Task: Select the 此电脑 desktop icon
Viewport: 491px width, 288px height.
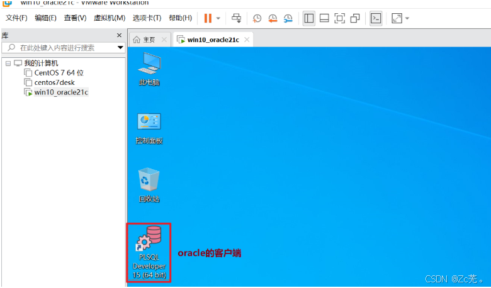Action: point(149,69)
